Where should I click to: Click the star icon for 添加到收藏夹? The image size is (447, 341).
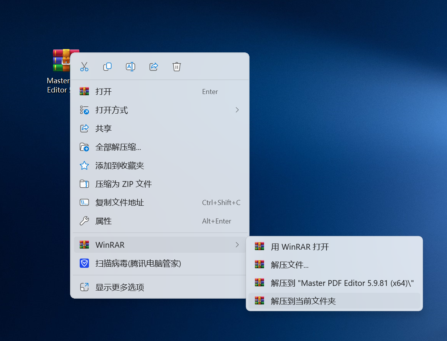[84, 166]
